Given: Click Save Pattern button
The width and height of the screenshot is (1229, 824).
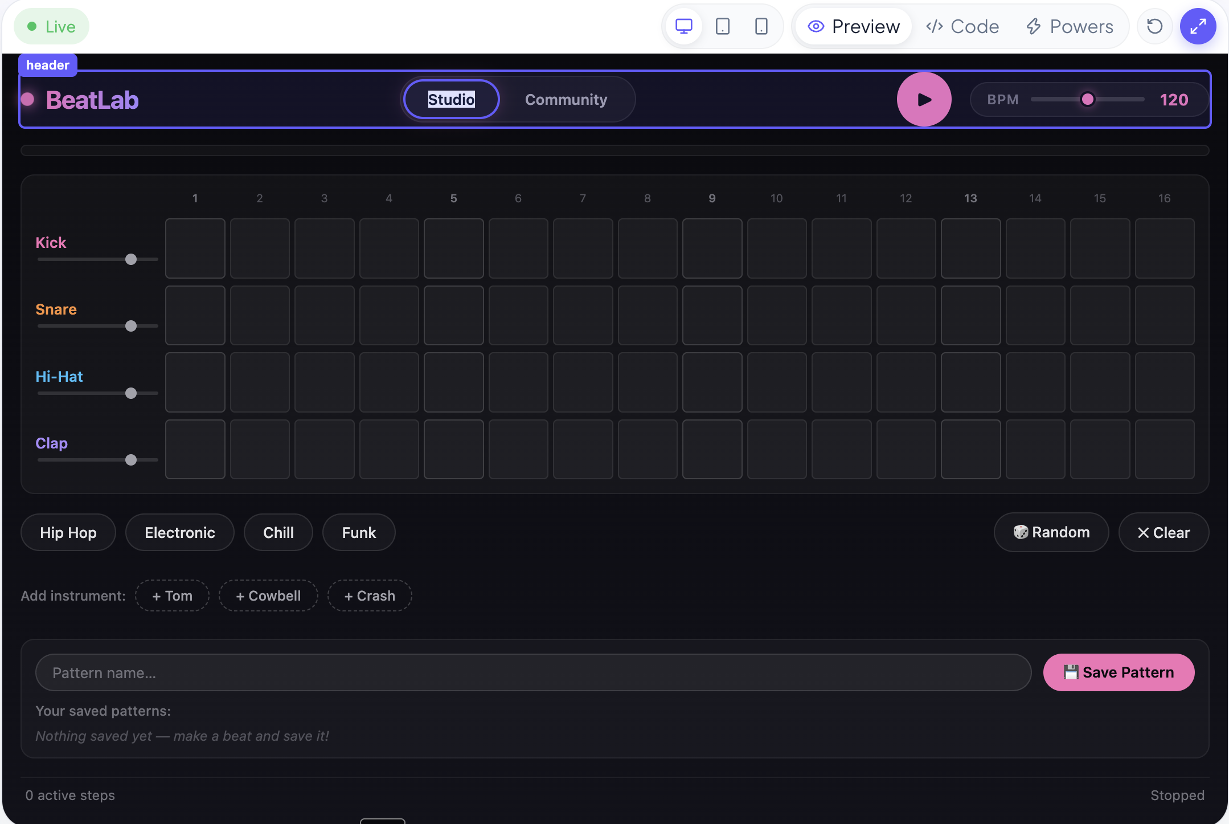Looking at the screenshot, I should pos(1119,672).
